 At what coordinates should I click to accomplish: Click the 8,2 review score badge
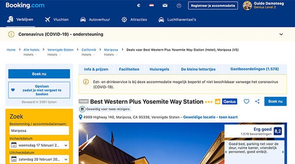[278, 131]
